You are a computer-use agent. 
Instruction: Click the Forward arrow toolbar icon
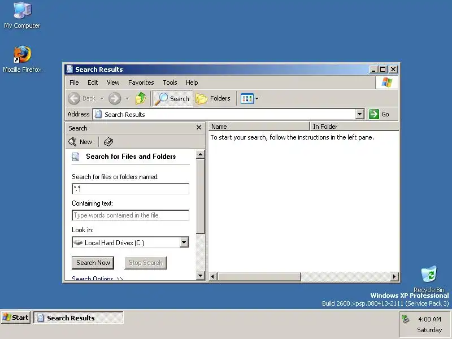click(115, 98)
